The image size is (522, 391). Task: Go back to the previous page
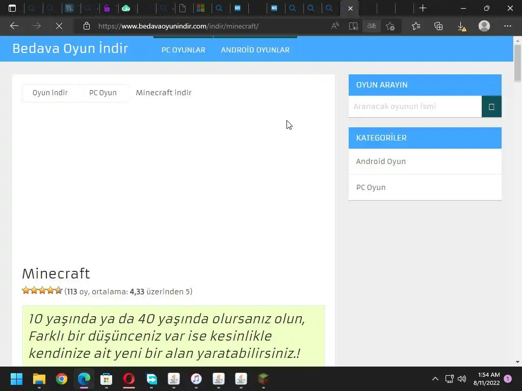click(x=14, y=26)
